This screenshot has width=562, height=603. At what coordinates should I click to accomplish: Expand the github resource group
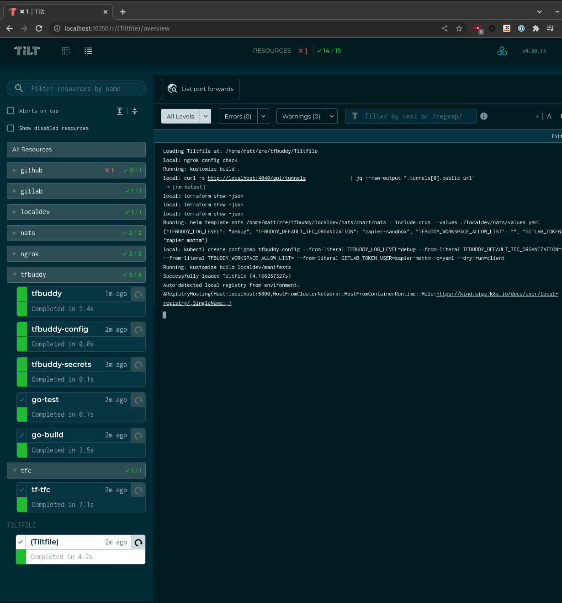(76, 170)
